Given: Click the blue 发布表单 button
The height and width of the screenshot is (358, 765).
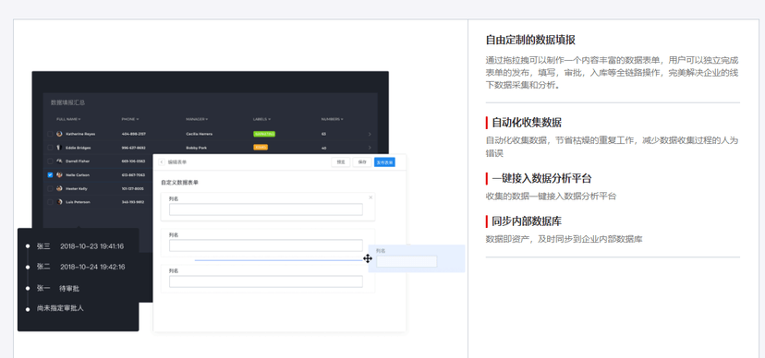Looking at the screenshot, I should point(384,162).
